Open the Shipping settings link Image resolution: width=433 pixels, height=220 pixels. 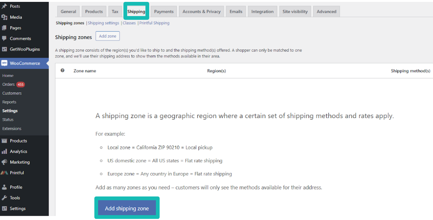[x=103, y=23]
